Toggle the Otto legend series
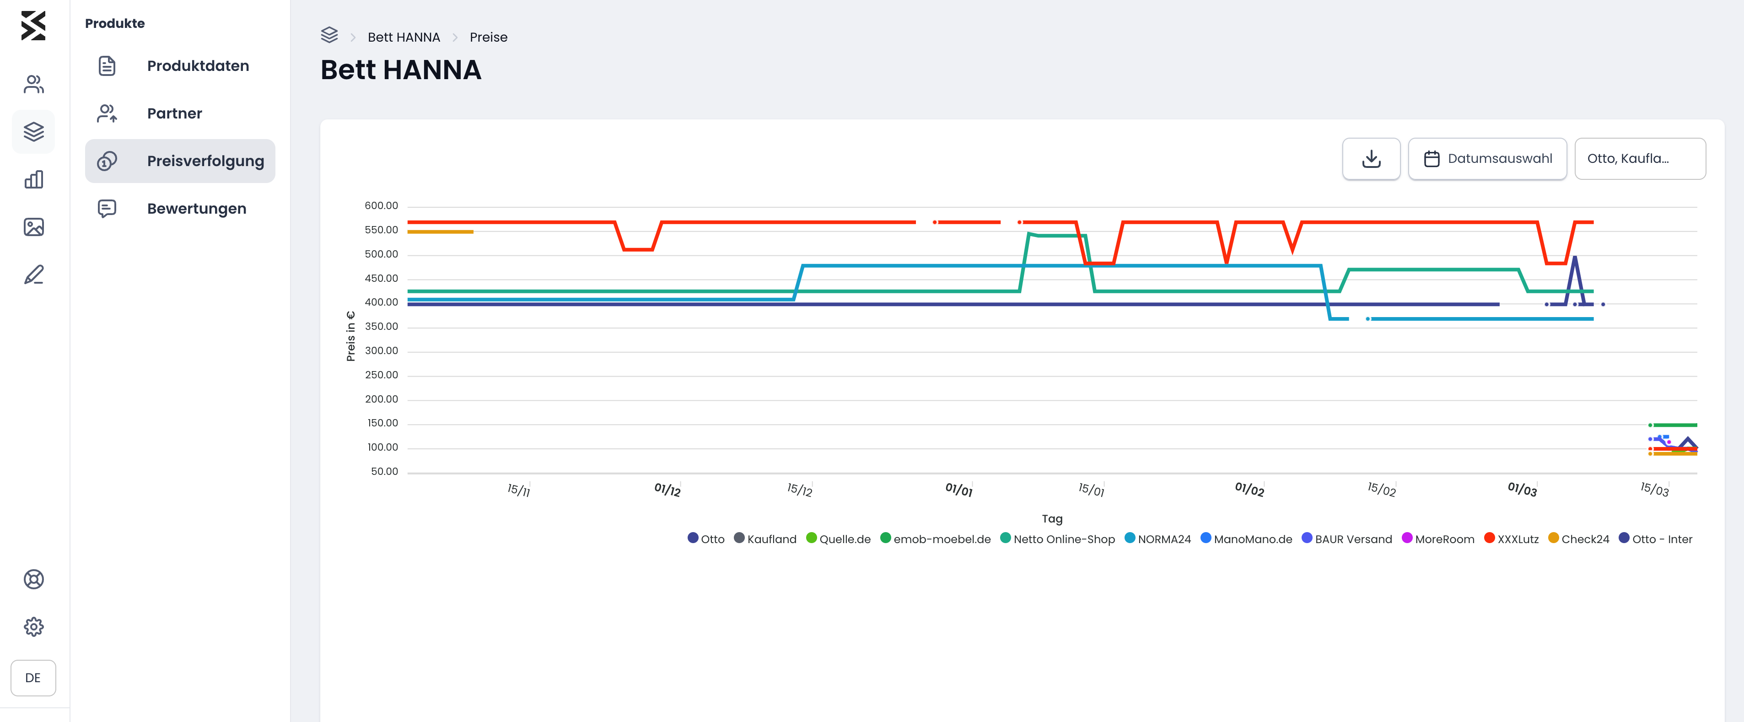The width and height of the screenshot is (1744, 722). coord(705,539)
